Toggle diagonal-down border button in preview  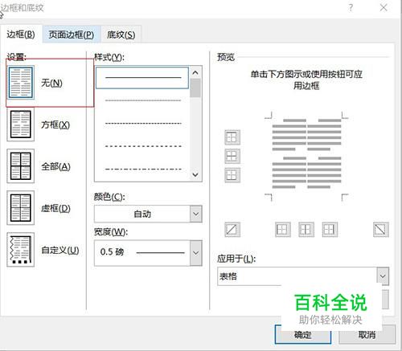coord(381,230)
